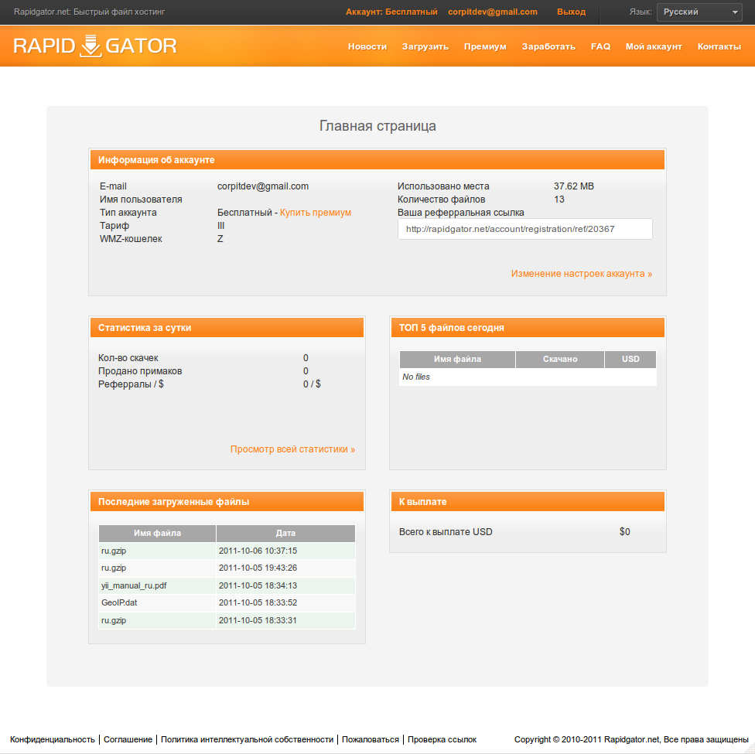The height and width of the screenshot is (754, 755).
Task: Click the Продано примаков value
Action: click(x=306, y=371)
